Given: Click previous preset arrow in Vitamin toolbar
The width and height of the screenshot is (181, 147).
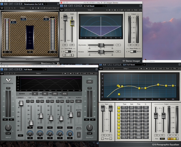Looking at the screenshot, I should pos(65,73).
